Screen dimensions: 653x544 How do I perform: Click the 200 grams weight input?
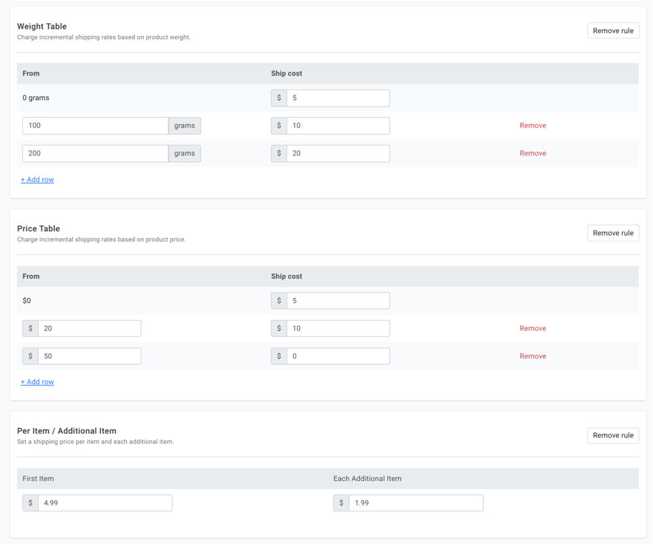96,154
